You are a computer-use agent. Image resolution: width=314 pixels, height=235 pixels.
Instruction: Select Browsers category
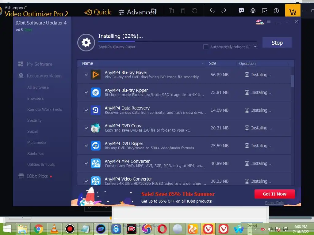click(36, 98)
